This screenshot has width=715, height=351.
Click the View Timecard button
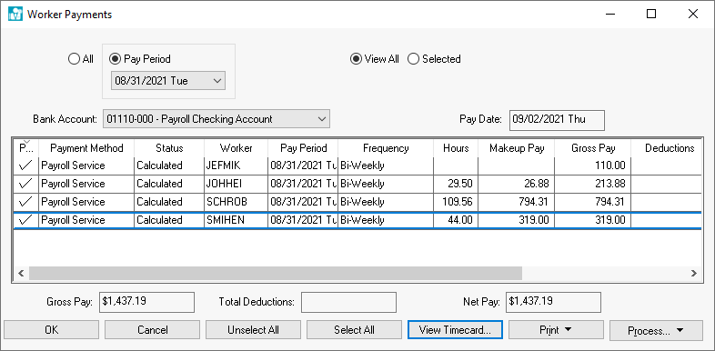(x=455, y=330)
